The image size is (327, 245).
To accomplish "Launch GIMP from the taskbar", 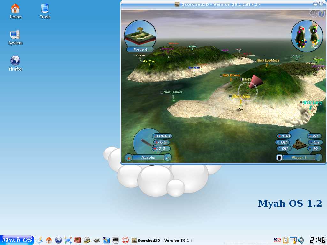I will coord(96,240).
